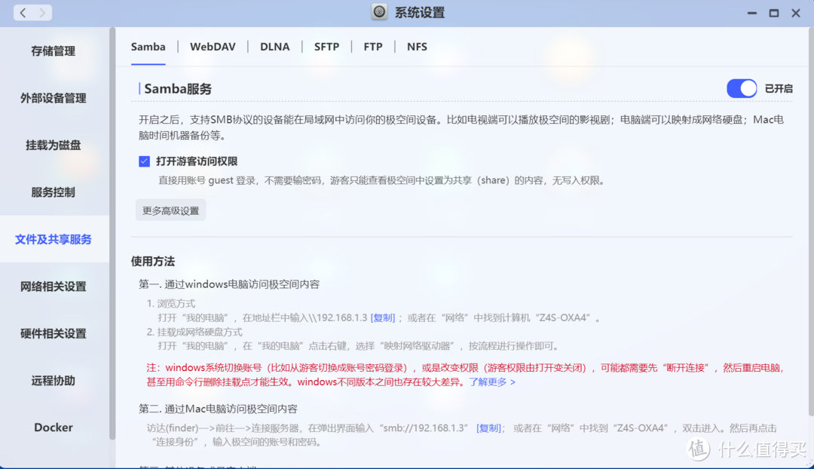Minimize the system settings window

pos(751,13)
